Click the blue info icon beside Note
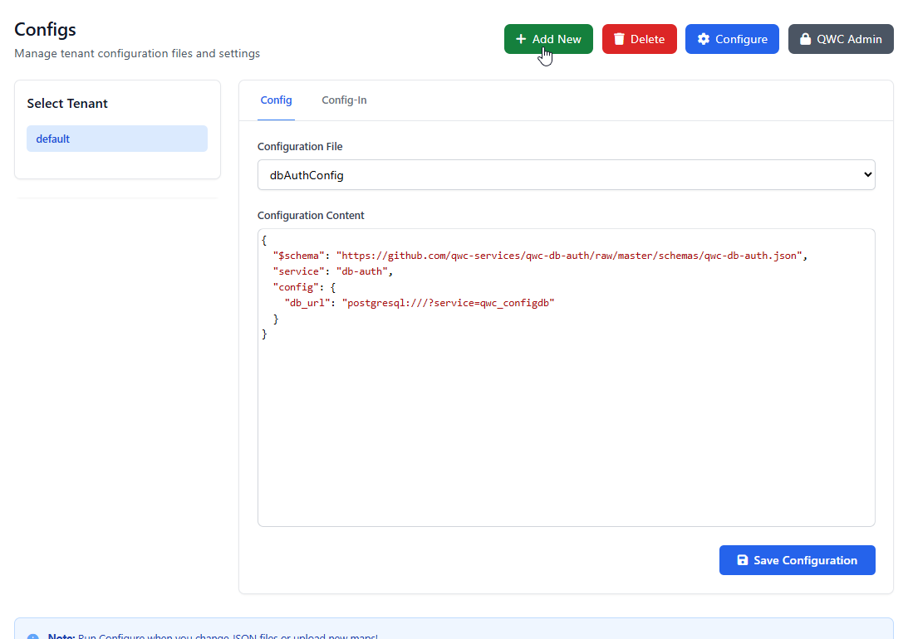Image resolution: width=908 pixels, height=639 pixels. [x=33, y=637]
